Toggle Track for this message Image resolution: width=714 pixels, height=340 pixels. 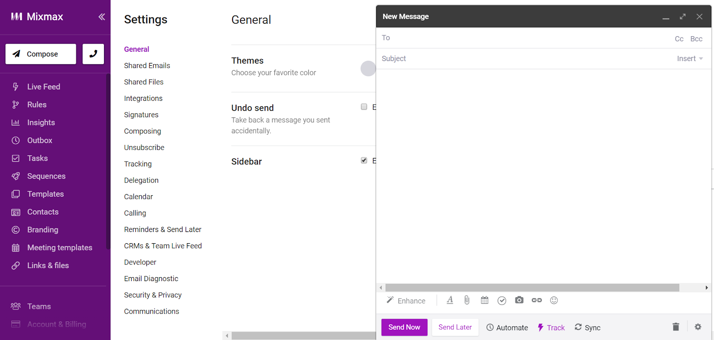[x=551, y=328]
